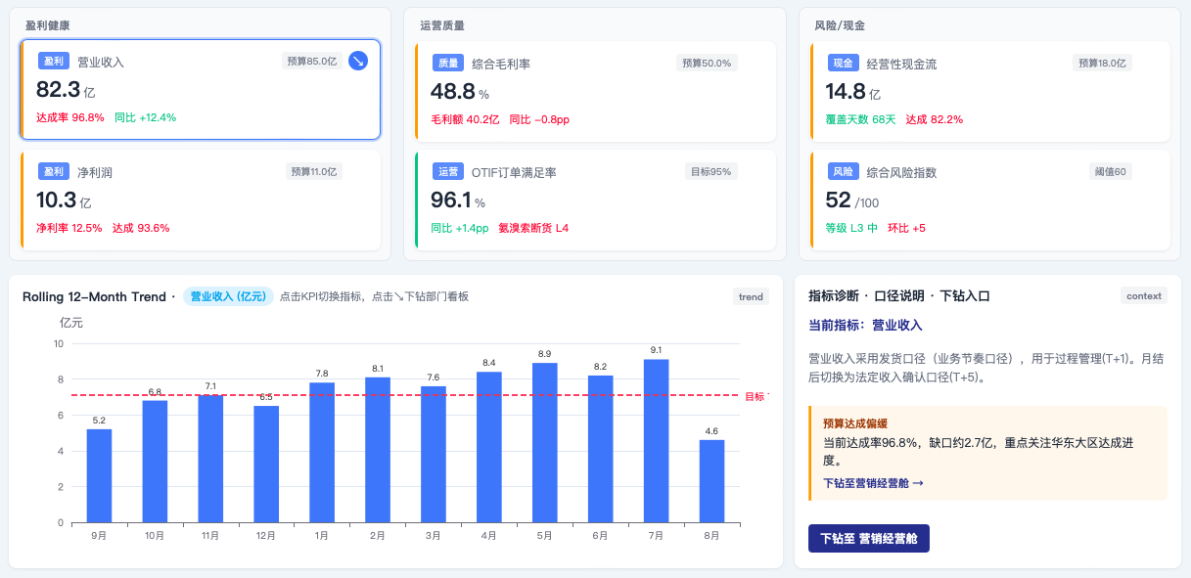Click the 净利率 12.5% text
This screenshot has height=578, width=1191.
click(69, 228)
